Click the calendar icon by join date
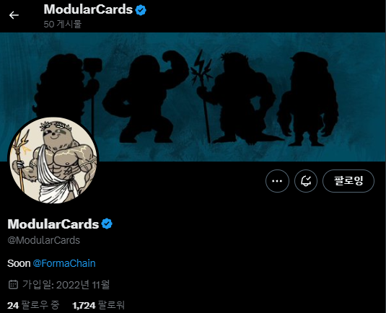Image resolution: width=386 pixels, height=313 pixels. 13,284
